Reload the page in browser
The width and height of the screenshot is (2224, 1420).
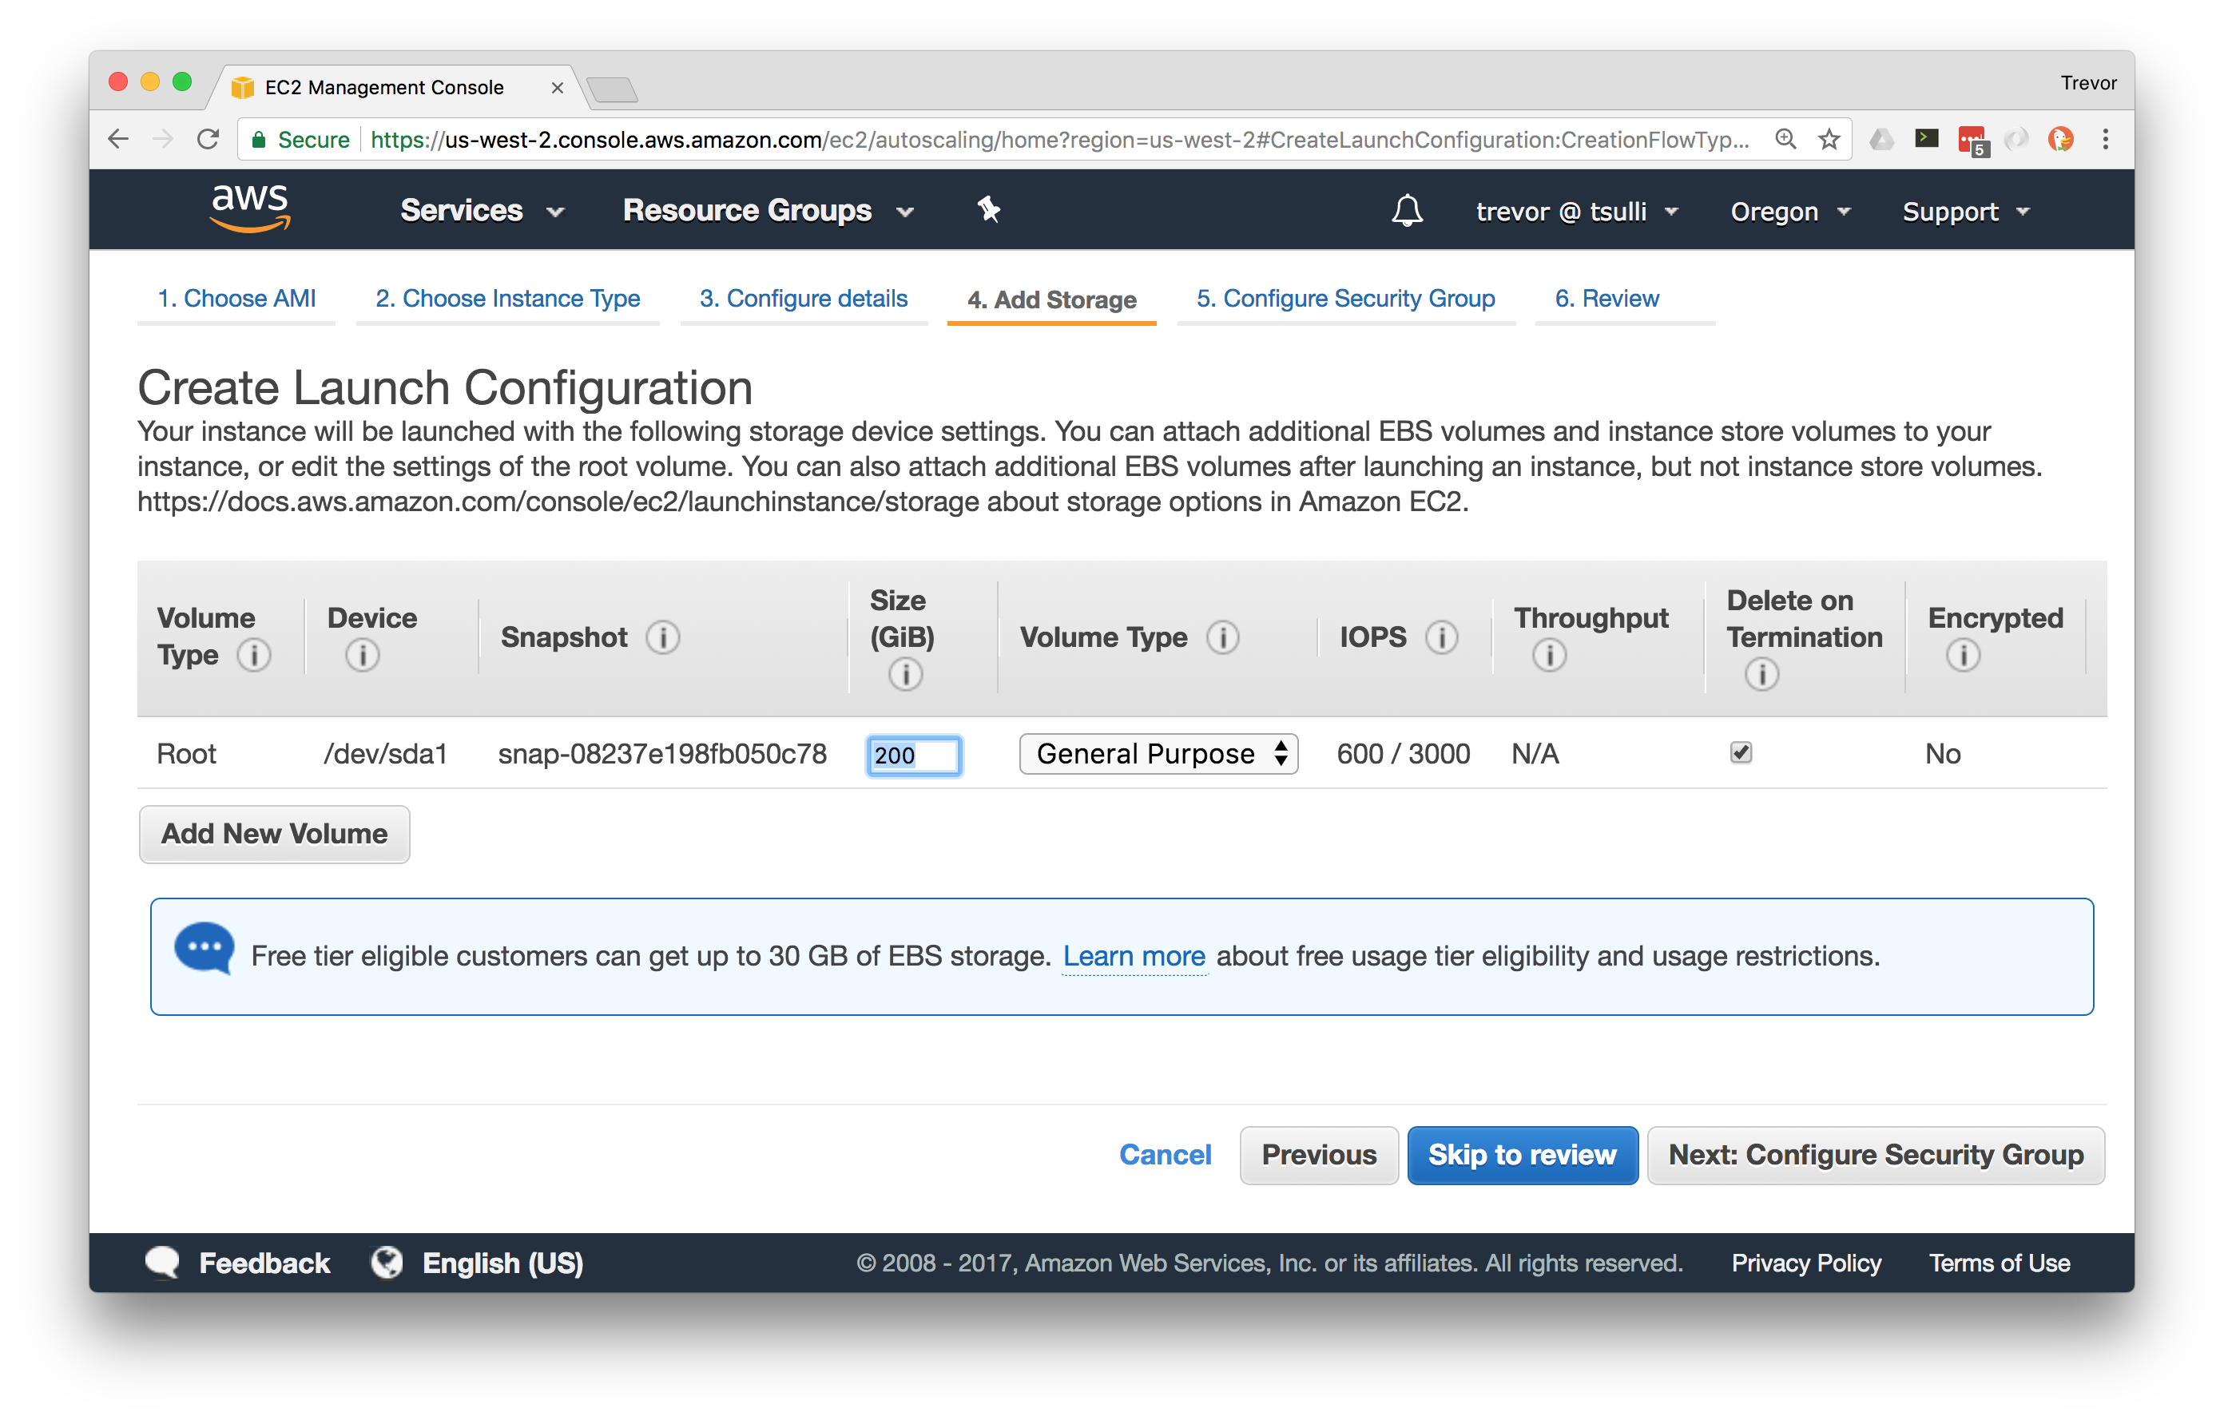[208, 140]
